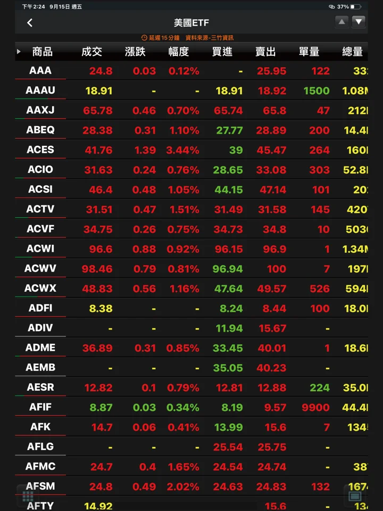
Task: Tap the back arrow icon
Action: tap(30, 22)
